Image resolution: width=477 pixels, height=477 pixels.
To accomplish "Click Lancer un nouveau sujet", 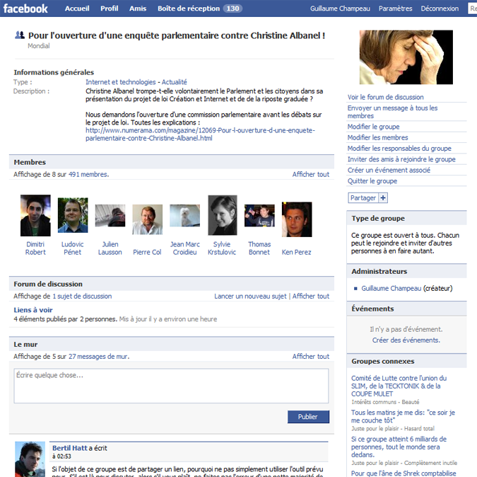I will click(250, 297).
